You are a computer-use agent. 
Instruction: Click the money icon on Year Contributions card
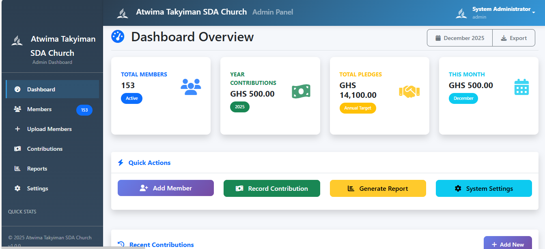coord(301,91)
